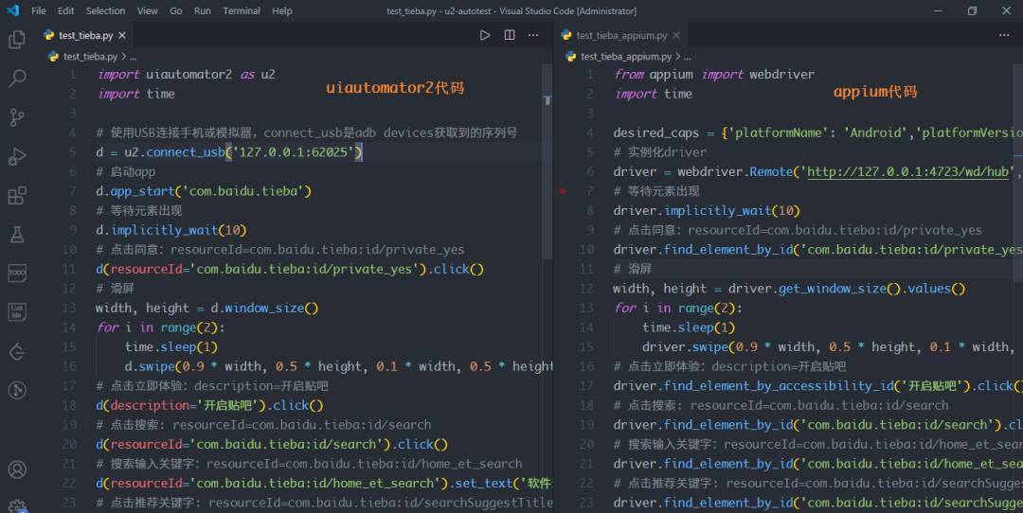The width and height of the screenshot is (1023, 513).
Task: Run the Python file with play button
Action: point(485,35)
